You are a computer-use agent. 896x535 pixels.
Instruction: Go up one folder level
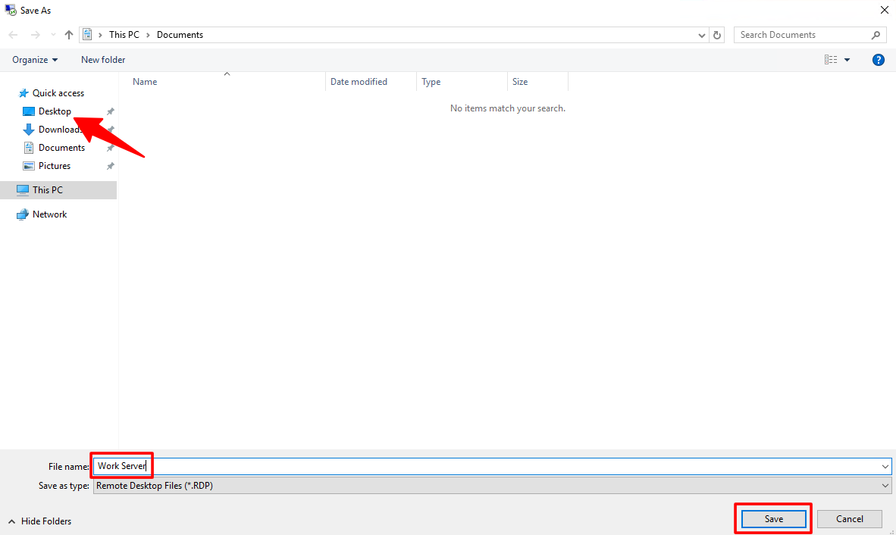pyautogui.click(x=68, y=34)
